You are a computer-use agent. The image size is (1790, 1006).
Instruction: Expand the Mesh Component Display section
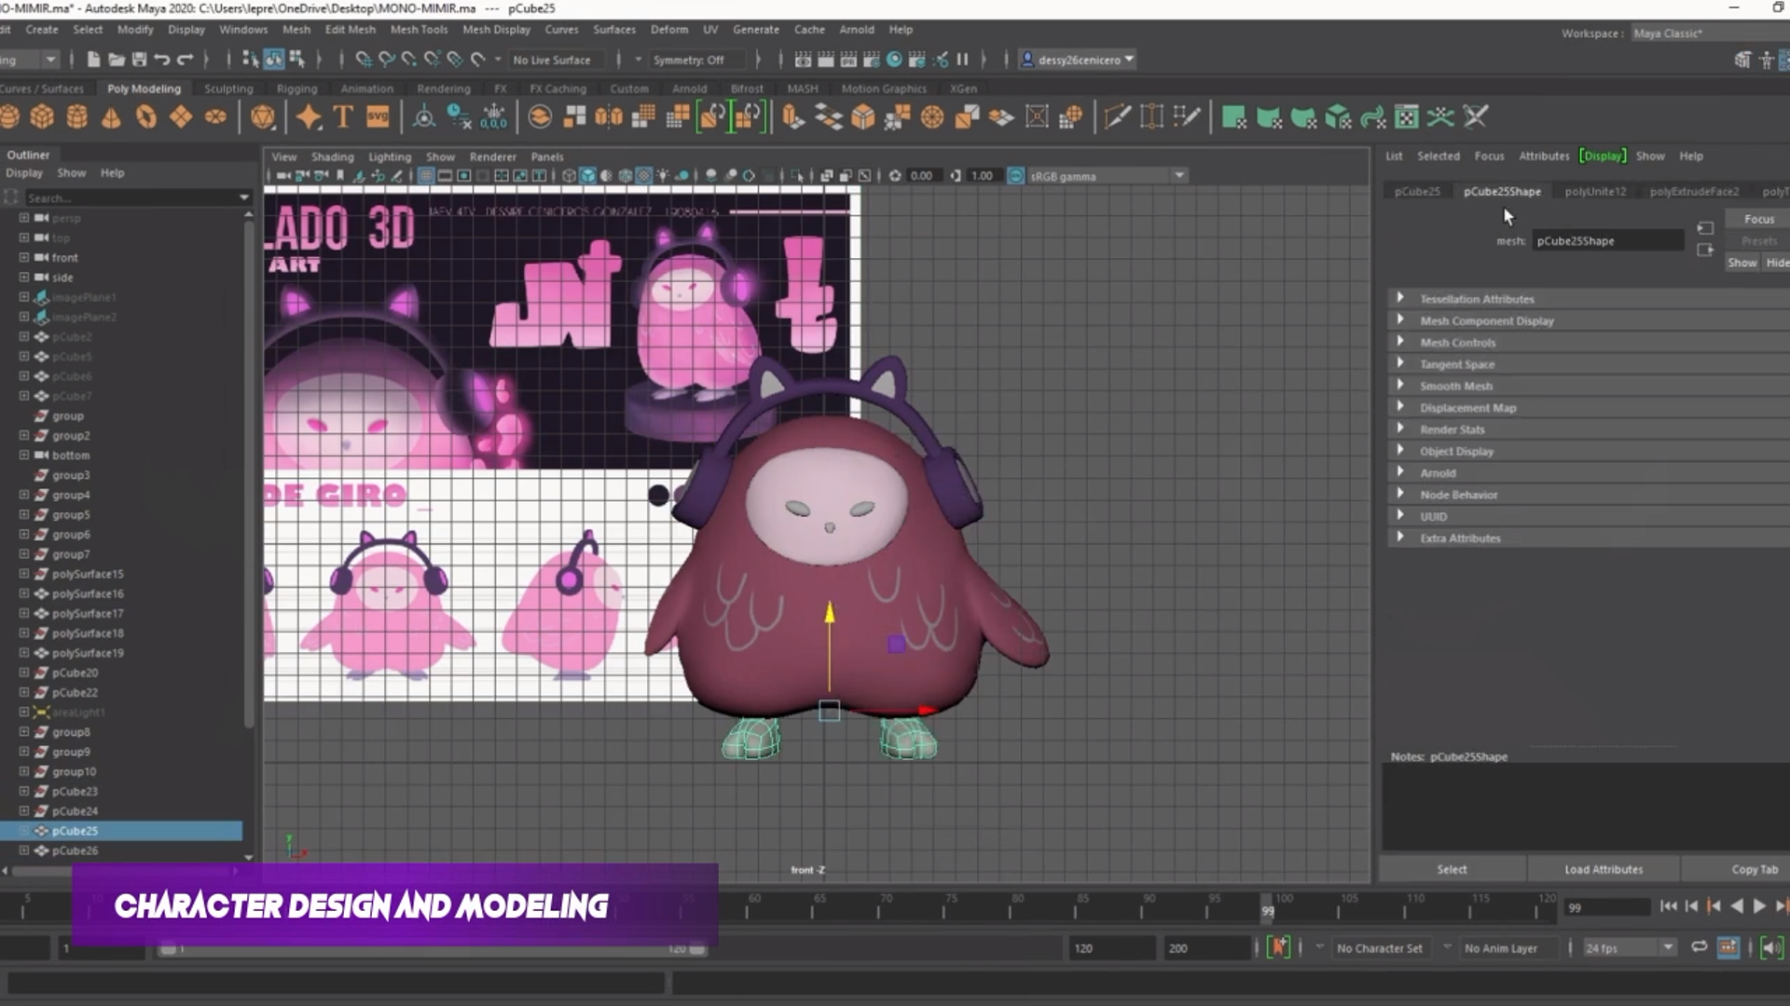(x=1589, y=320)
